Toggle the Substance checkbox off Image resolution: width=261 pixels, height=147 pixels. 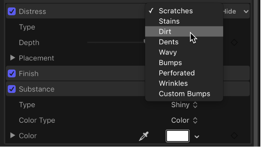pyautogui.click(x=12, y=89)
